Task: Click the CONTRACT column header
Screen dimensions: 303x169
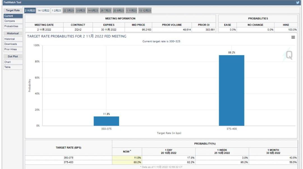Action: [x=78, y=25]
